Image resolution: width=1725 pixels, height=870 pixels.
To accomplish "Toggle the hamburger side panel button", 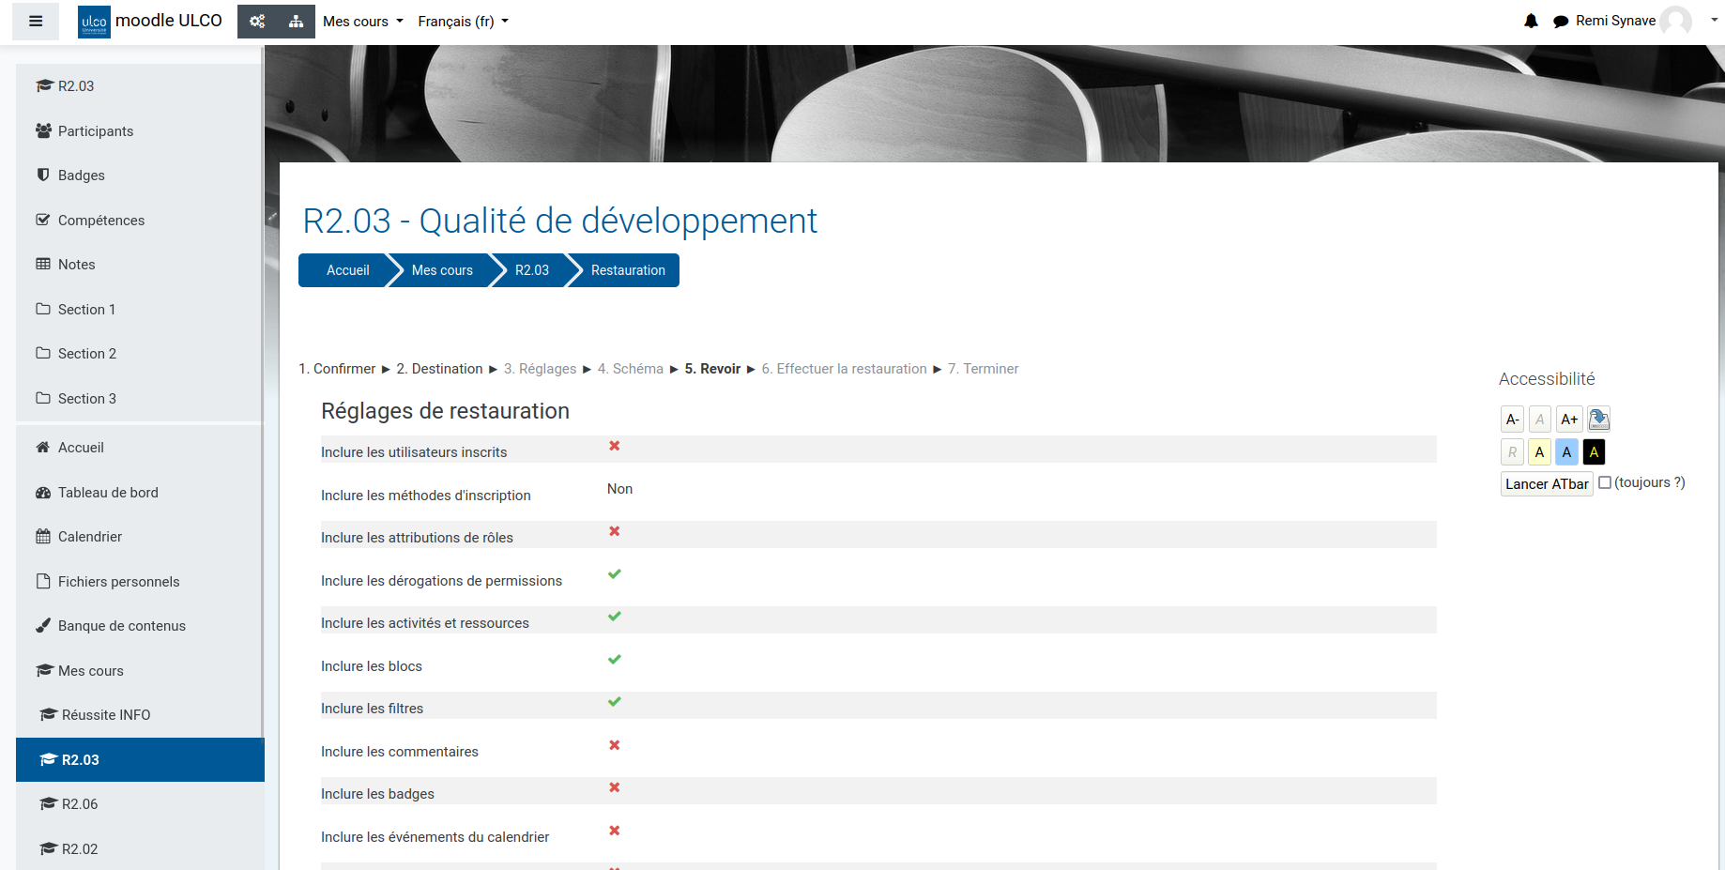I will [36, 22].
